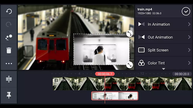Click the 00:00:20.0 total duration label
Screen dimensions: 193x108
click(x=182, y=74)
